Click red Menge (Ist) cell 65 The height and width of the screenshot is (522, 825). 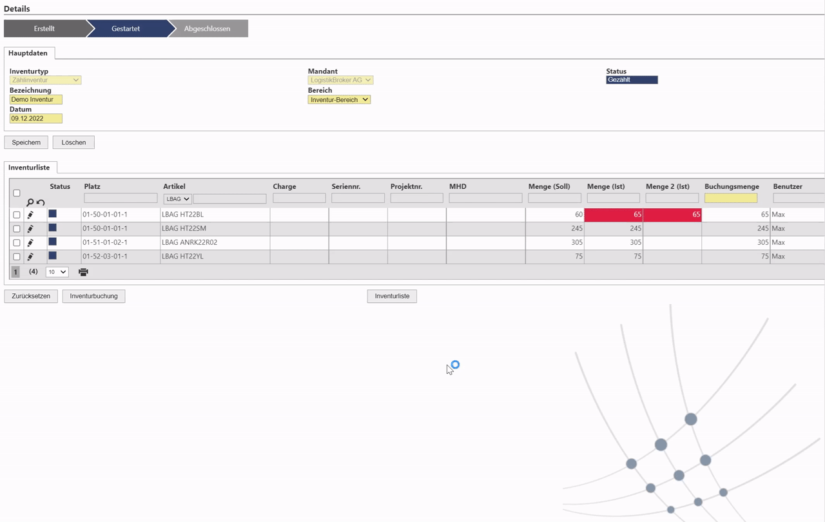[x=613, y=215]
